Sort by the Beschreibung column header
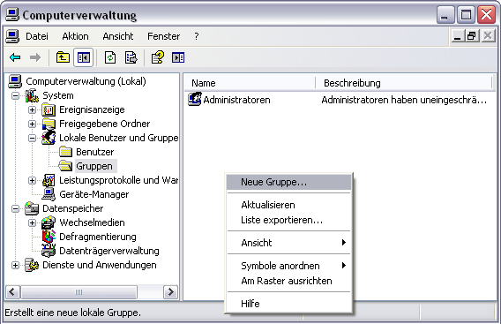Screen dimensions: 501x324 point(404,83)
